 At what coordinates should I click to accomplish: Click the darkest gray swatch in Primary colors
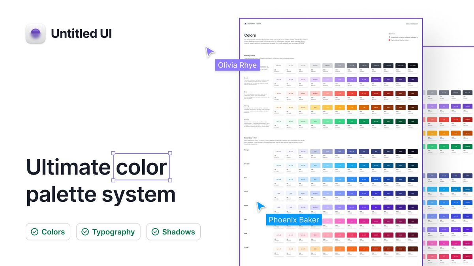point(412,66)
